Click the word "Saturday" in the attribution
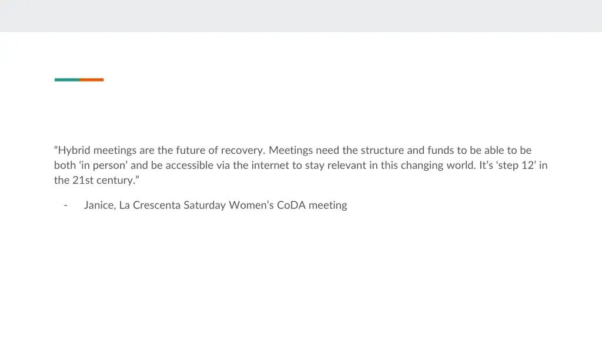This screenshot has height=338, width=602. (x=205, y=205)
